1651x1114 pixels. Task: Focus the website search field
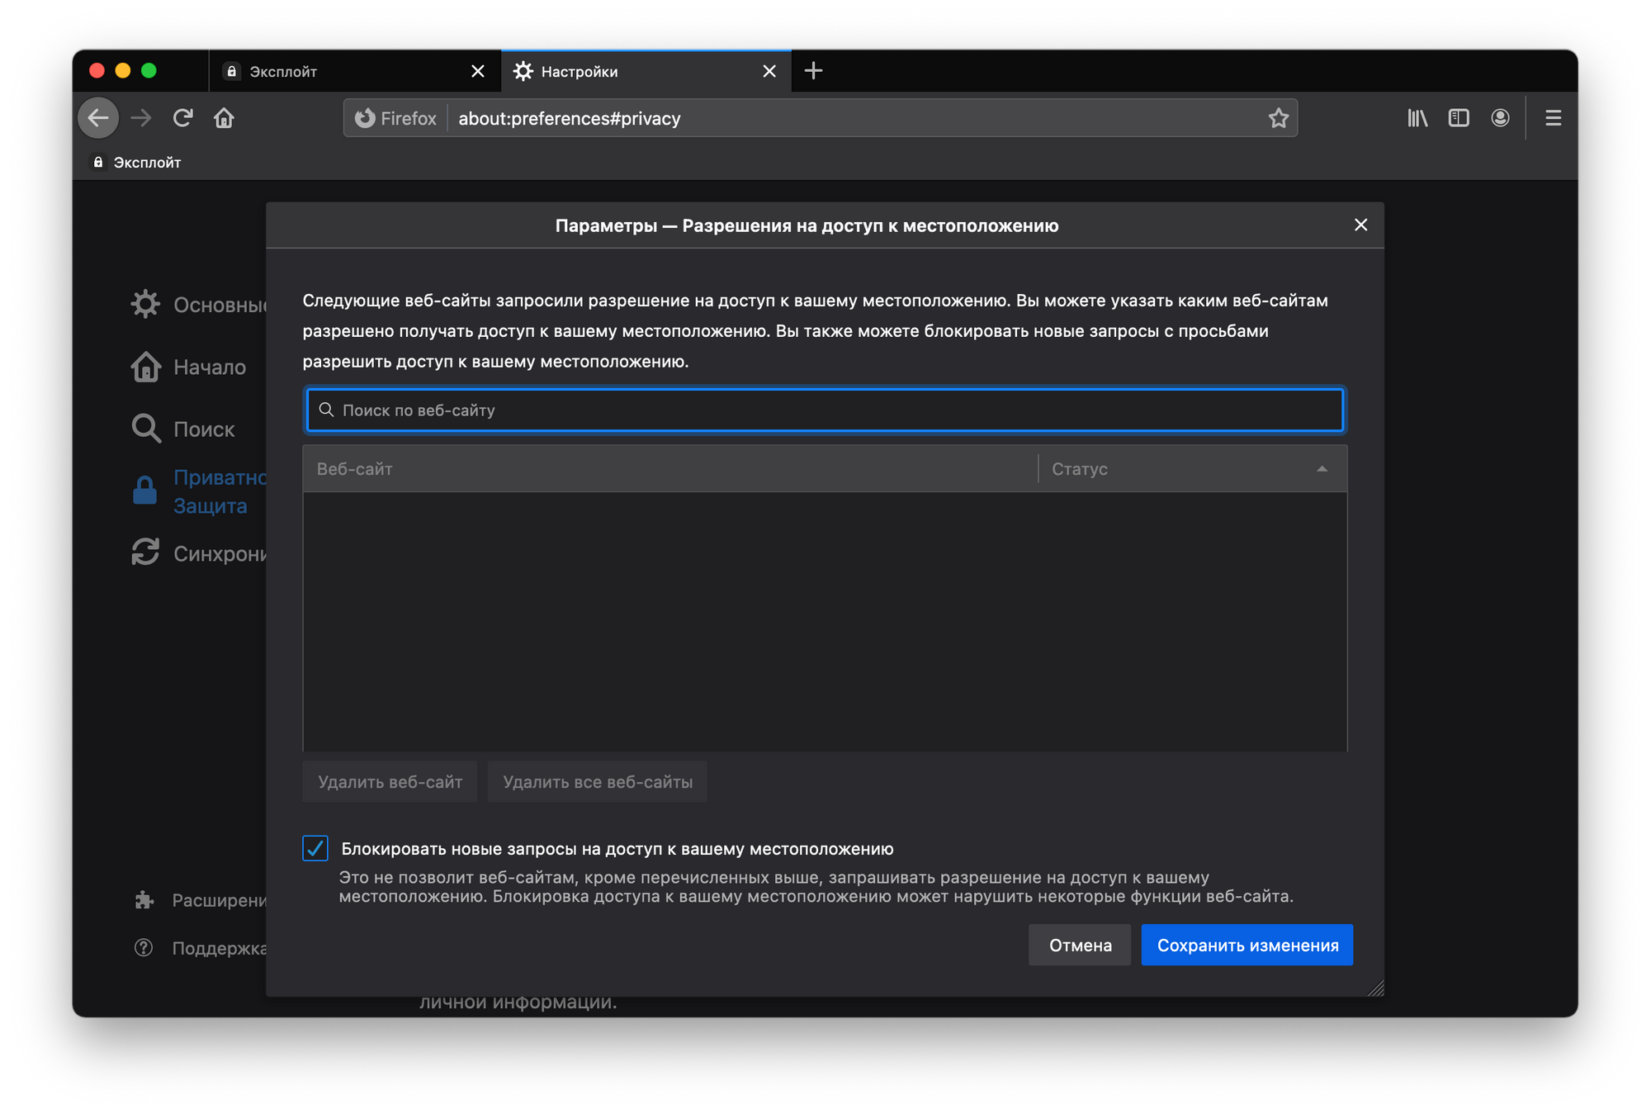point(825,410)
